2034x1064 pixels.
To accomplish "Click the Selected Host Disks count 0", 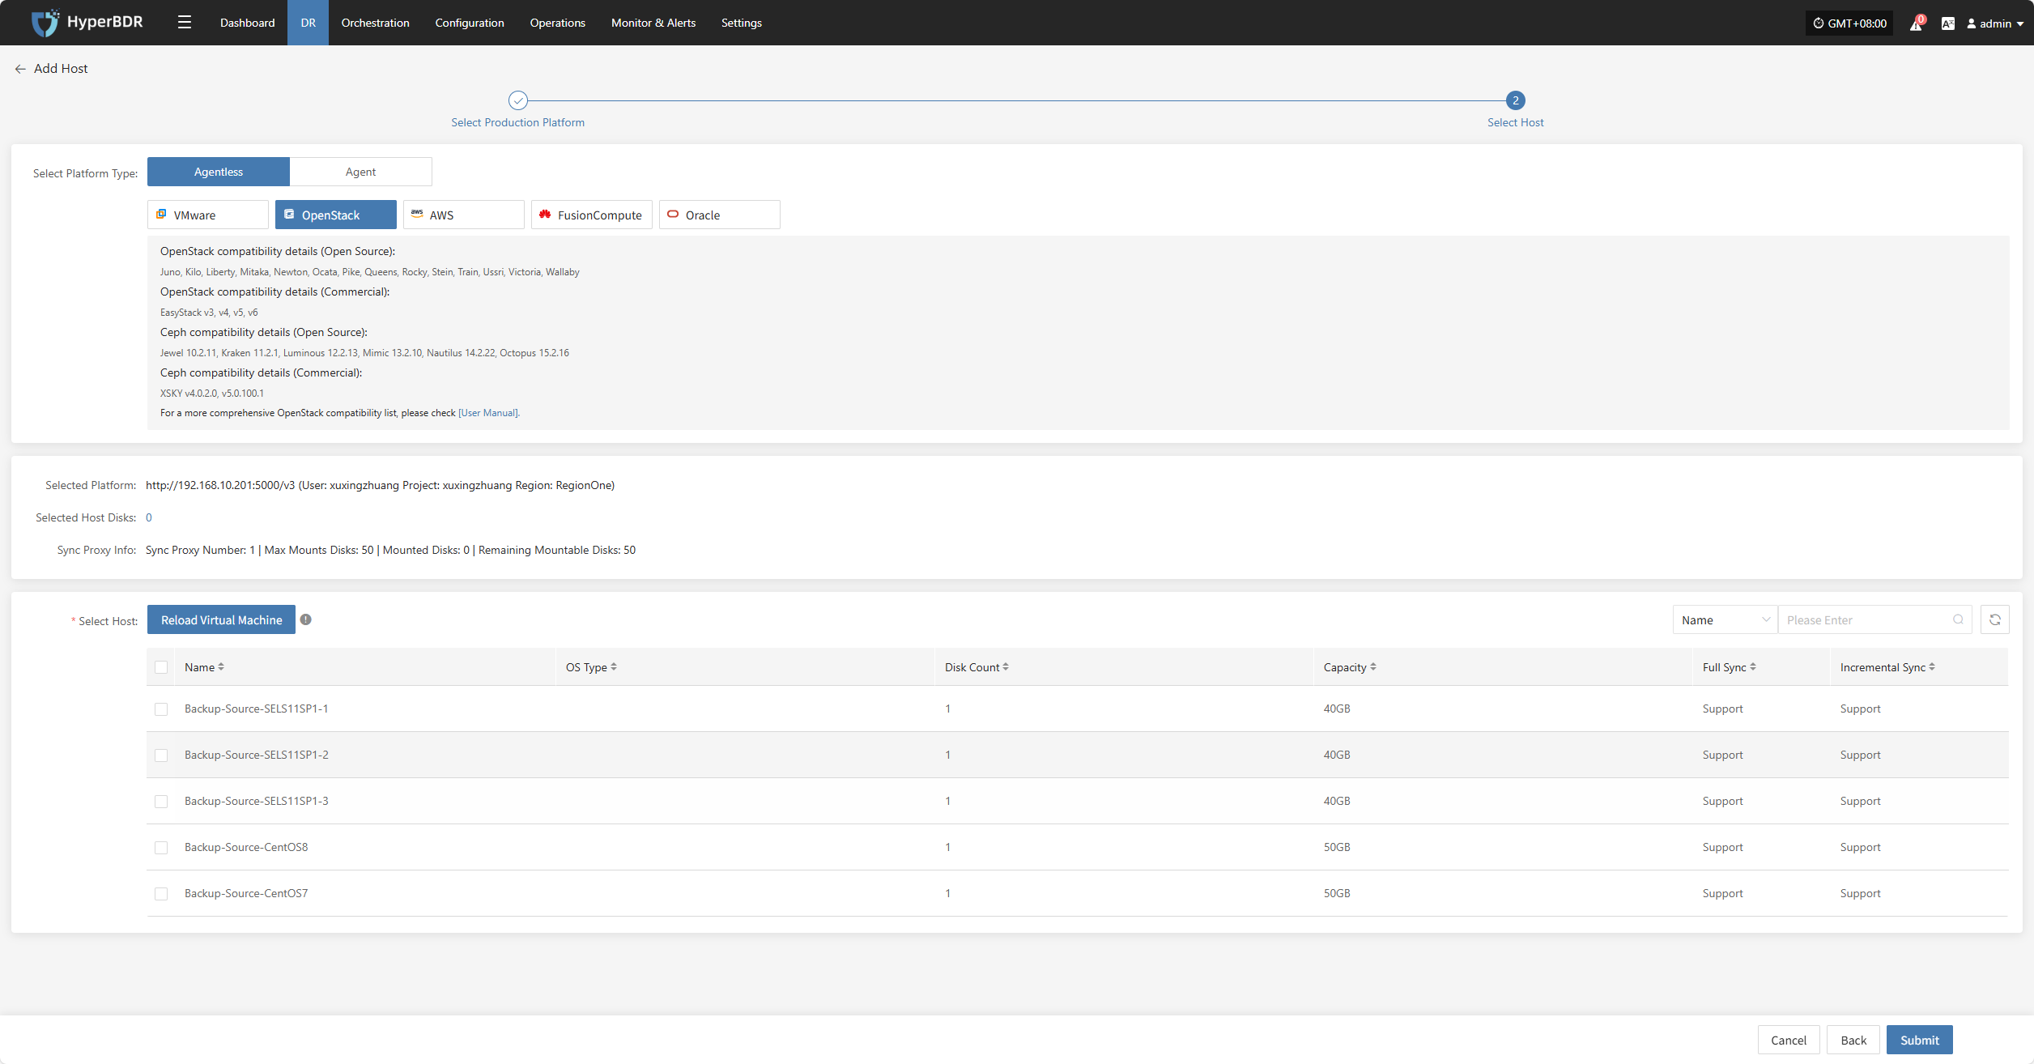I will 149,517.
